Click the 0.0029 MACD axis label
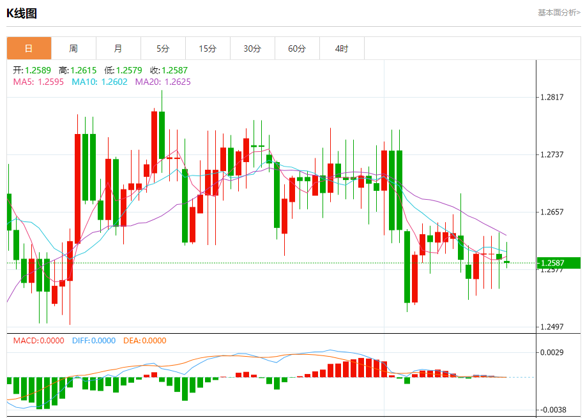 [x=552, y=352]
